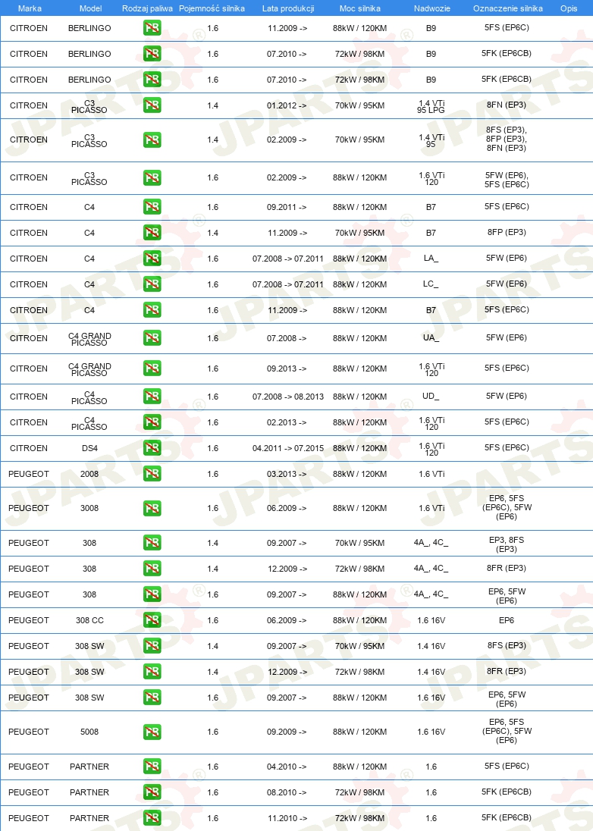Image resolution: width=593 pixels, height=831 pixels.
Task: Click fuel icon in C4 Picasso UD_ row
Action: [152, 397]
